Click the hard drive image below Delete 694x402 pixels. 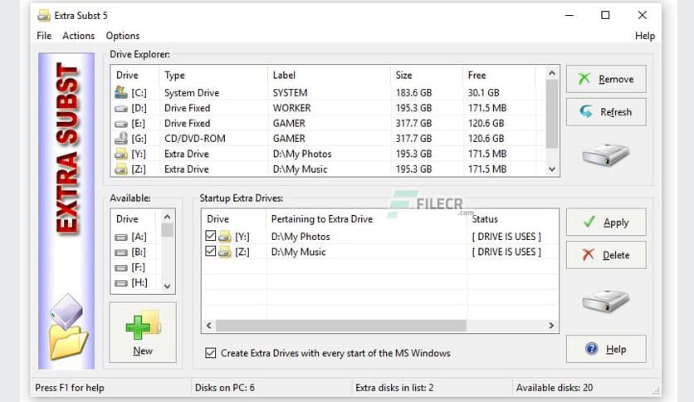coord(605,301)
